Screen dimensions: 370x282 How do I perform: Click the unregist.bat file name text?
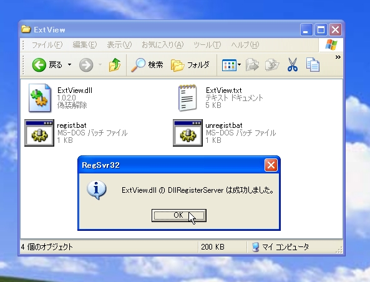[x=224, y=125]
